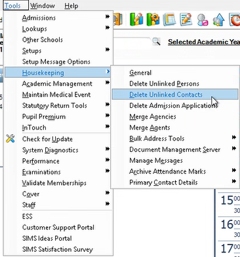Click the orange book toolbar icon

click(x=117, y=20)
